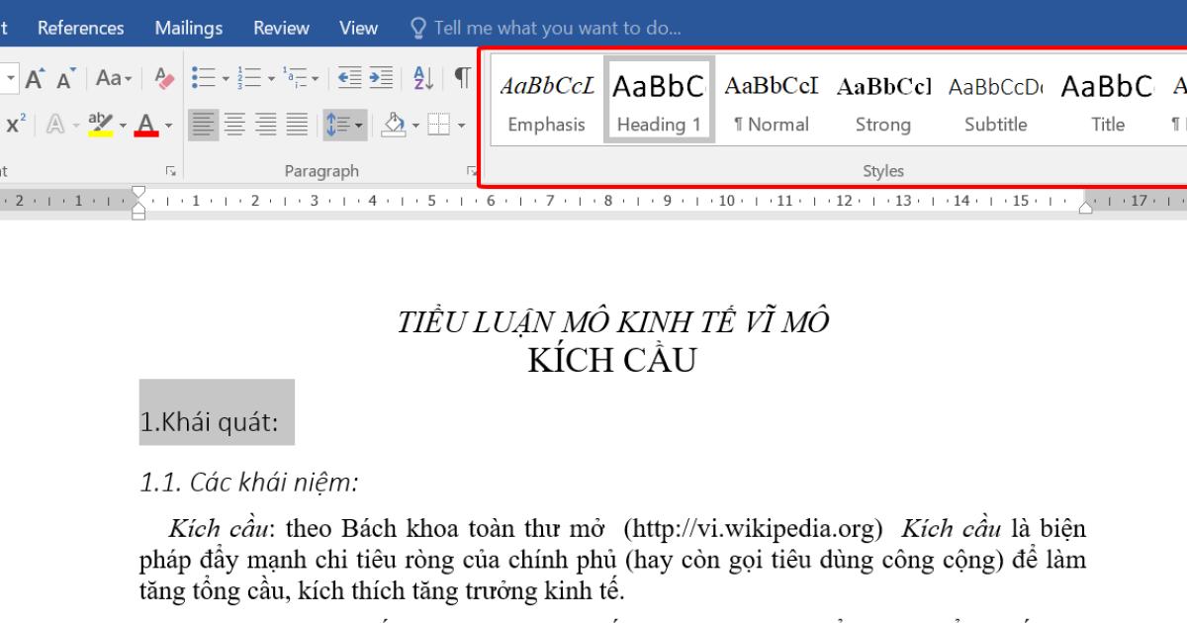Switch to the Review ribbon tab

coord(280,28)
